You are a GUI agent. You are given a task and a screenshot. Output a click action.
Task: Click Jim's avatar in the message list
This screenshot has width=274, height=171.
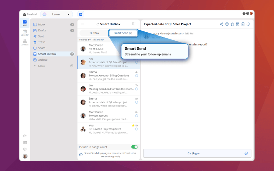[83, 89]
